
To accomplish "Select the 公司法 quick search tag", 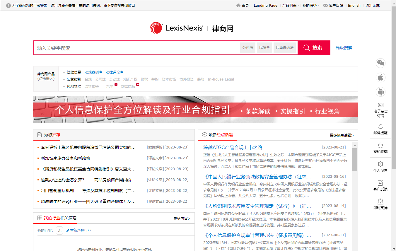I will [248, 48].
